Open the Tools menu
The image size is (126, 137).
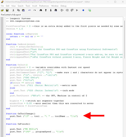pos(28,6)
